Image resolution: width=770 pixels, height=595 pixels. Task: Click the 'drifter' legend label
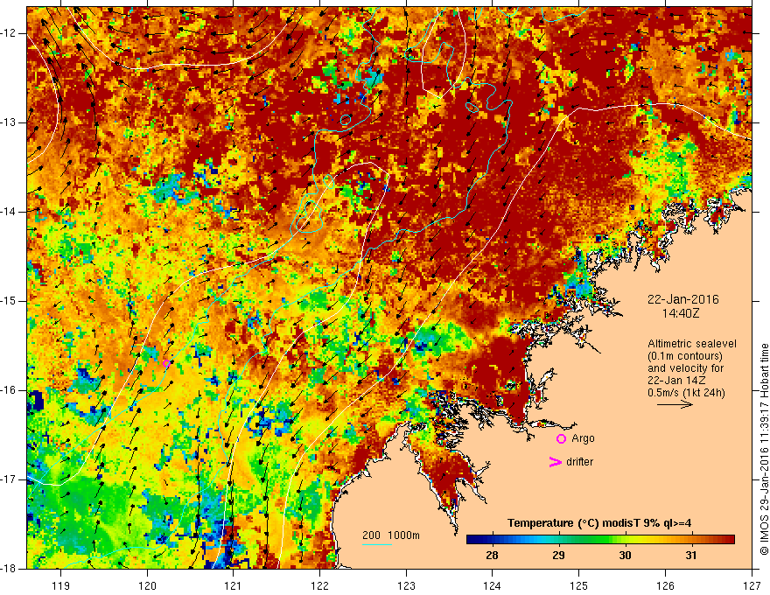click(579, 462)
